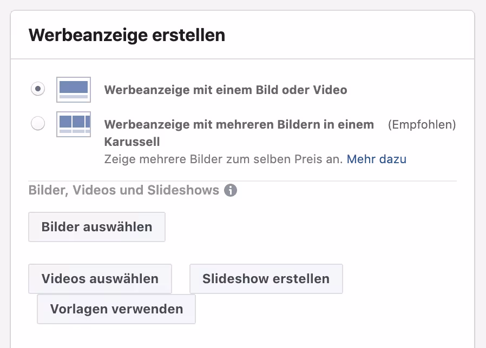Select radio for carousel ad with multiple images
The width and height of the screenshot is (486, 348).
[x=38, y=124]
